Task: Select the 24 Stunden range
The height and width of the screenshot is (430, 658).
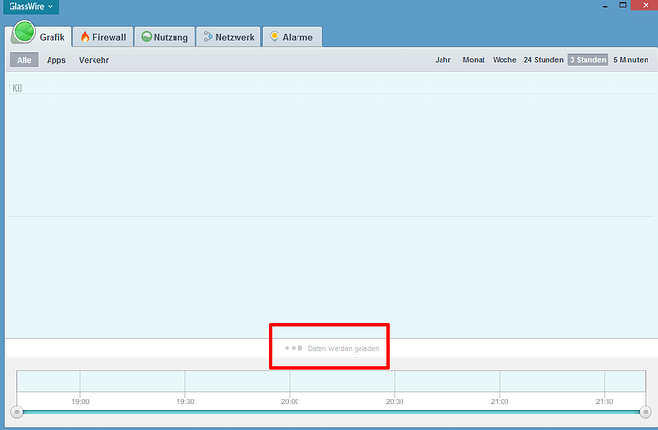Action: coord(543,60)
